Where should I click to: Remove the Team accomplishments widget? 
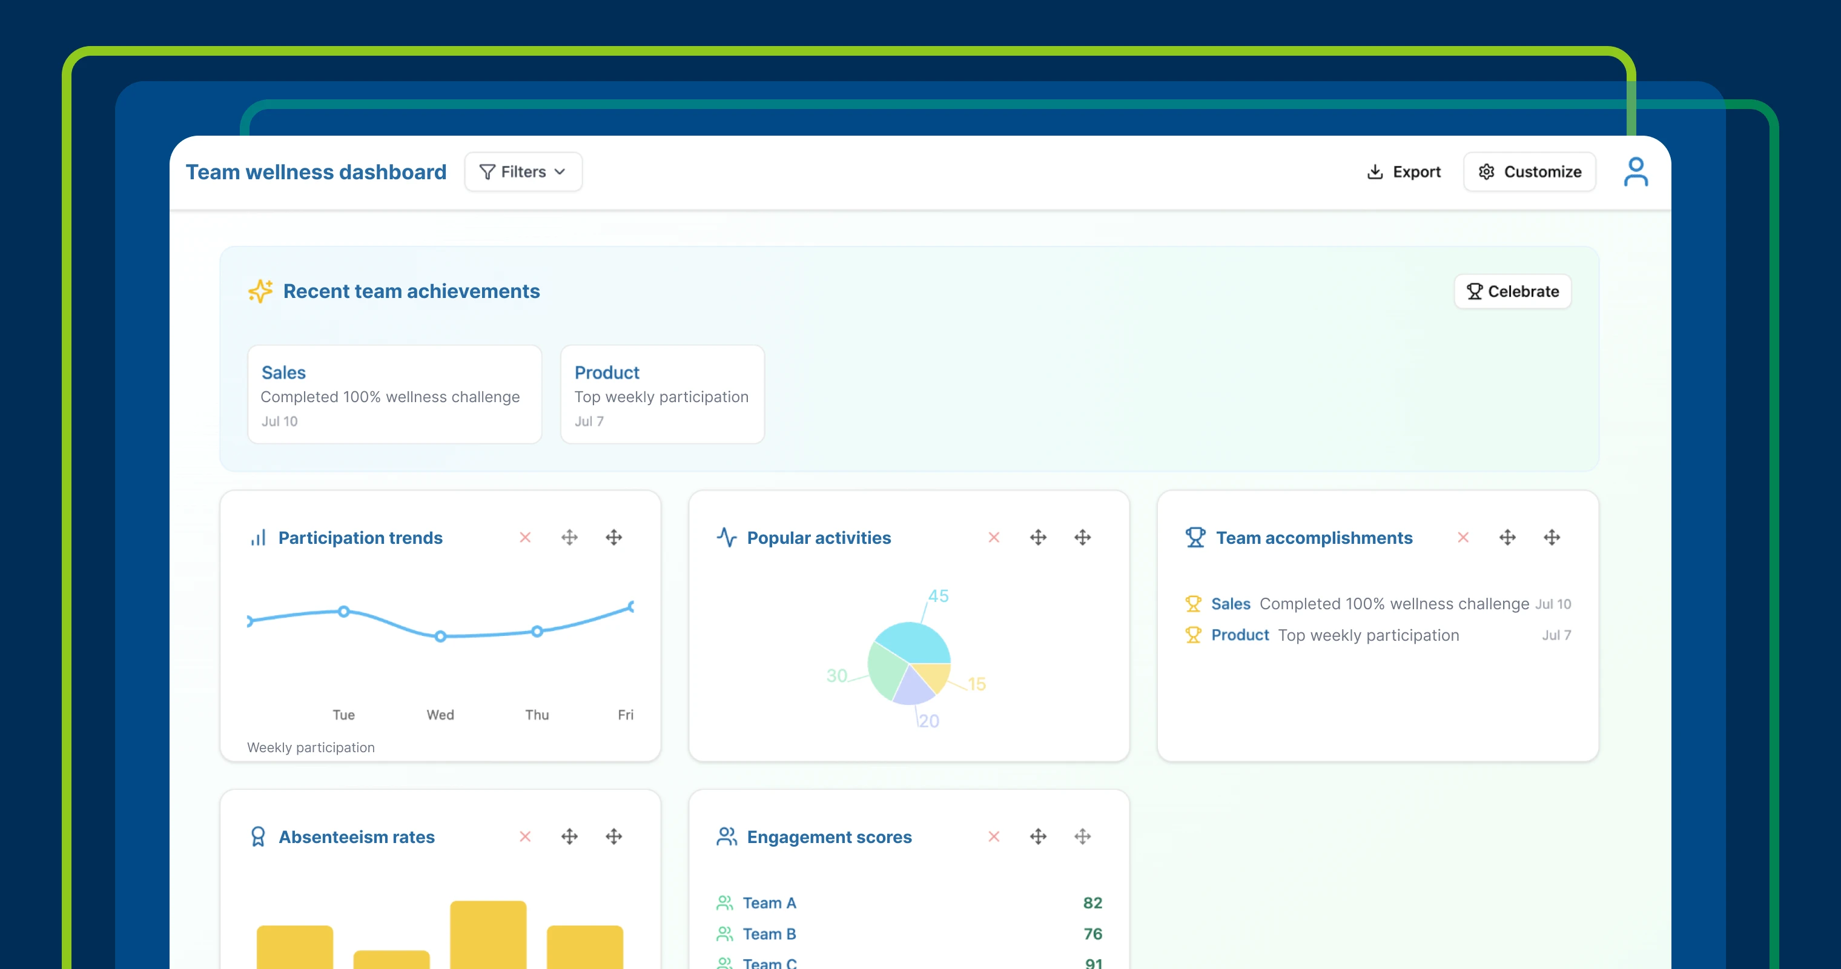coord(1463,537)
